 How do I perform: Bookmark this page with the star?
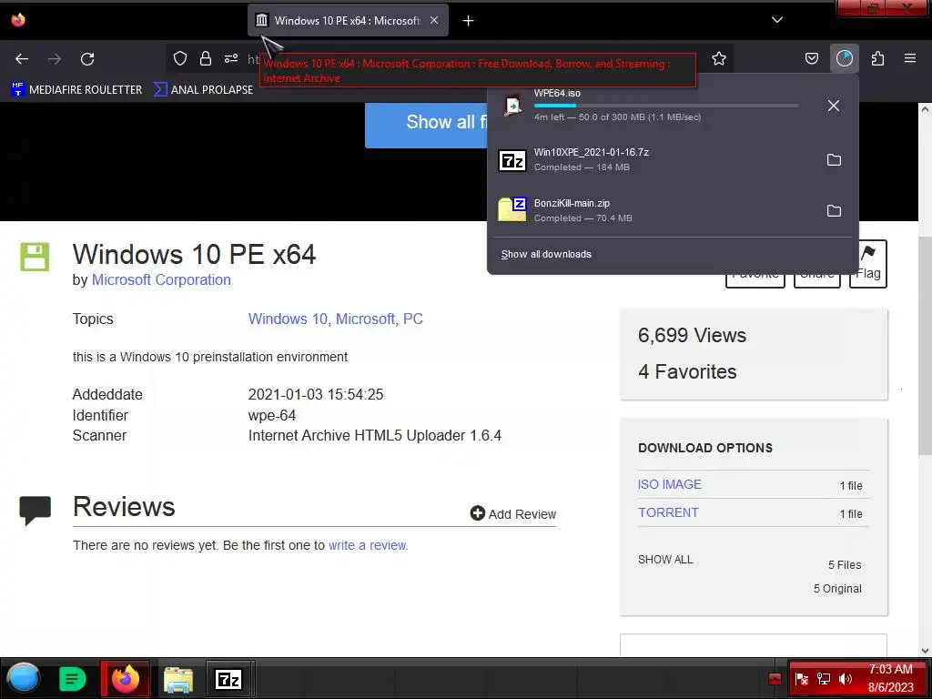point(719,58)
